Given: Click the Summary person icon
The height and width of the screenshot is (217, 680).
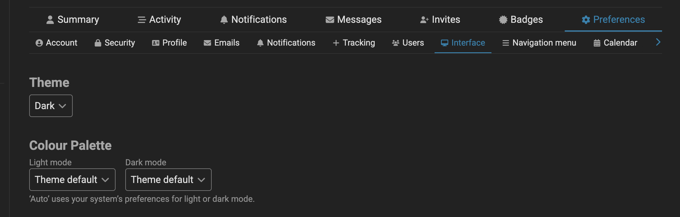Looking at the screenshot, I should point(50,20).
